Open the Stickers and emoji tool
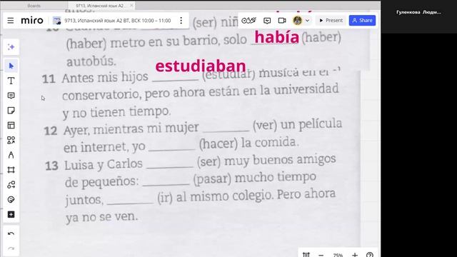This screenshot has height=257, width=457. point(11,200)
